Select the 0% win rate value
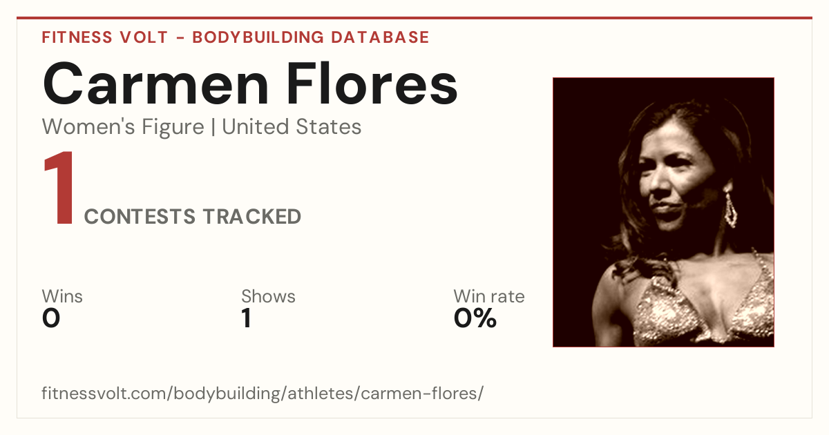The image size is (829, 435). pos(475,318)
